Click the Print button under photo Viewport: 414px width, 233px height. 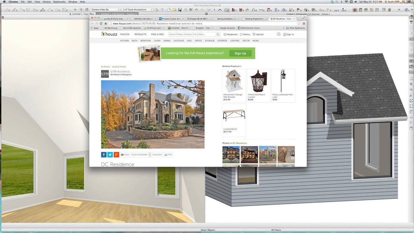(168, 155)
